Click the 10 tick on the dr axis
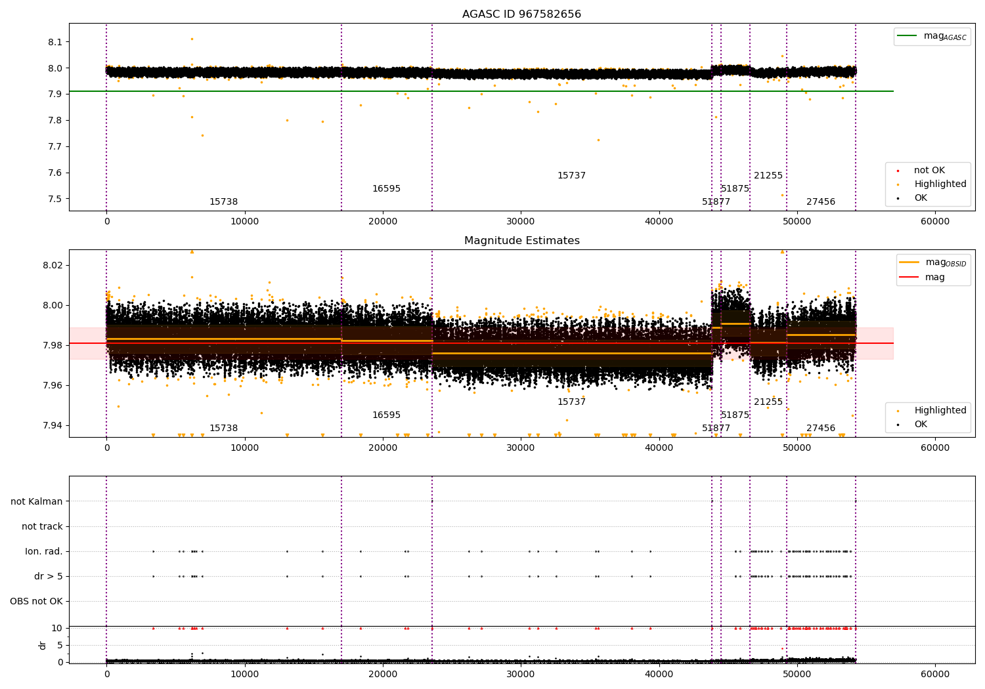This screenshot has width=985, height=689. [57, 629]
